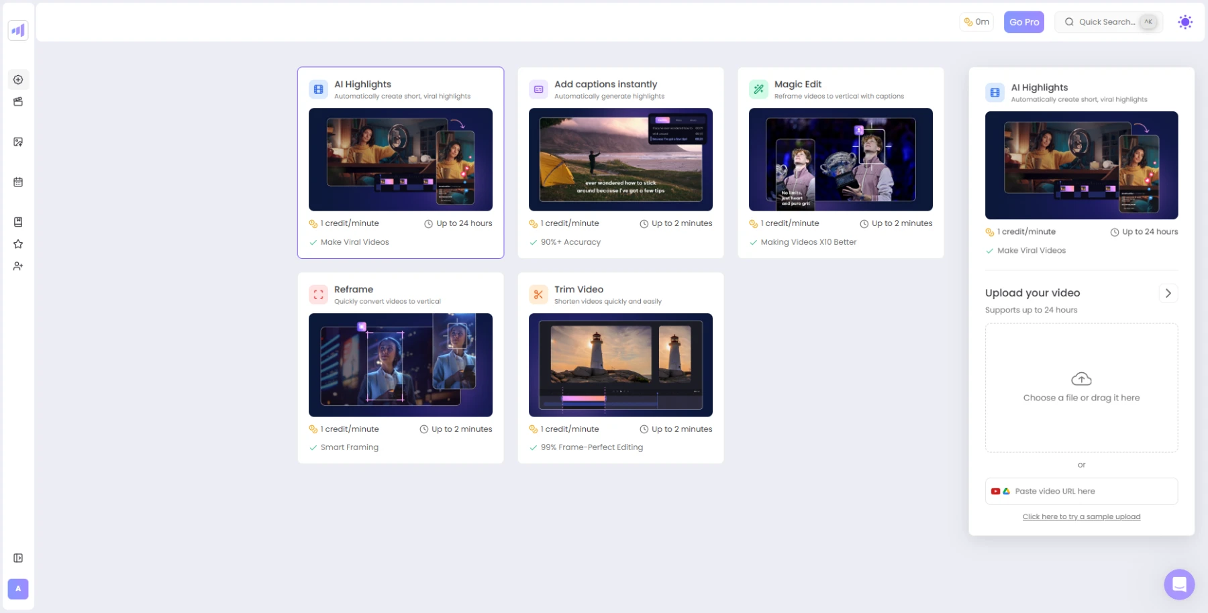Click the sample upload link
The height and width of the screenshot is (613, 1208).
1081,516
